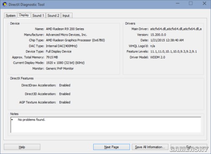
Task: Open the Sound 1 tab
Action: pos(38,16)
